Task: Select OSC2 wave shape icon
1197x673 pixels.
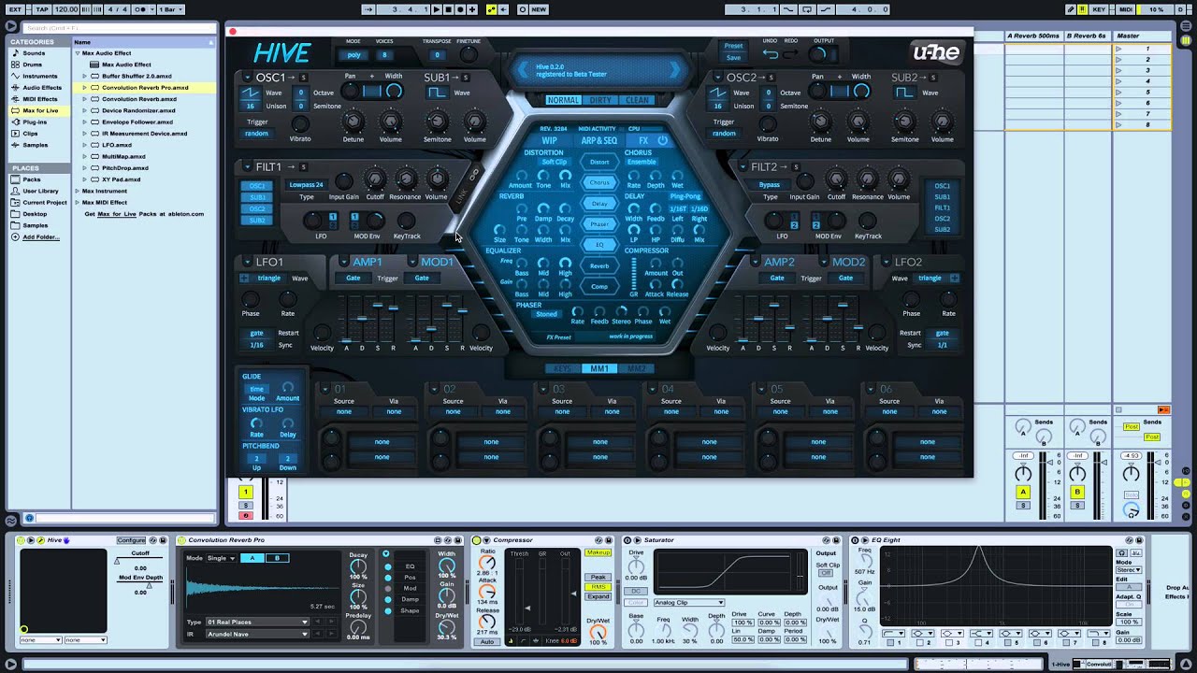Action: click(x=717, y=93)
